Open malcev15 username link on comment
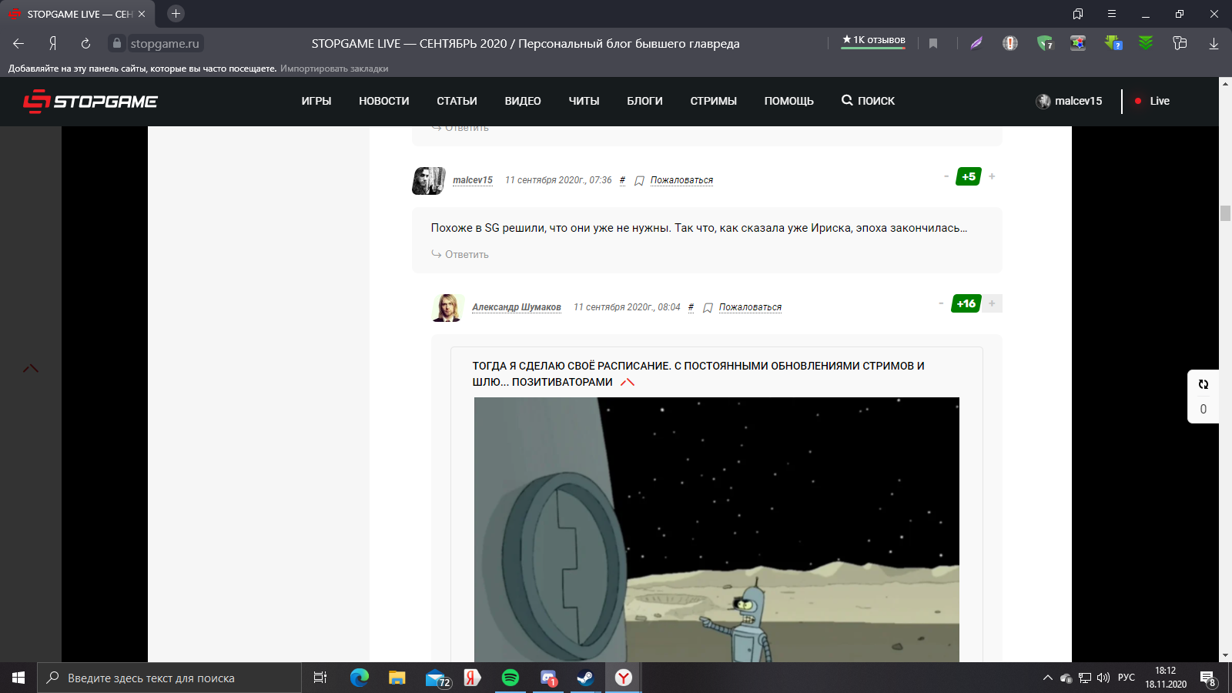The width and height of the screenshot is (1232, 693). coord(473,180)
